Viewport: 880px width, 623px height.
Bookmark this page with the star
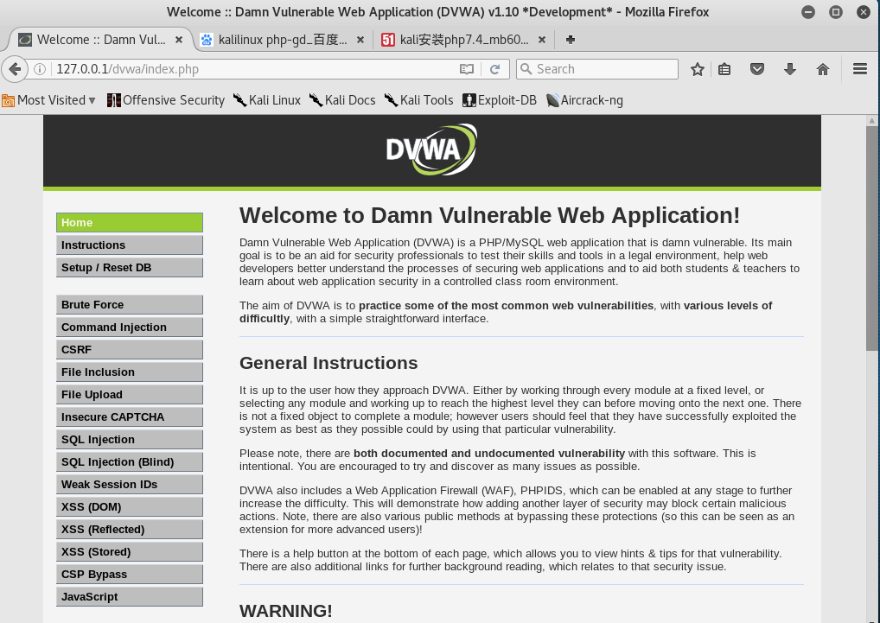[698, 67]
